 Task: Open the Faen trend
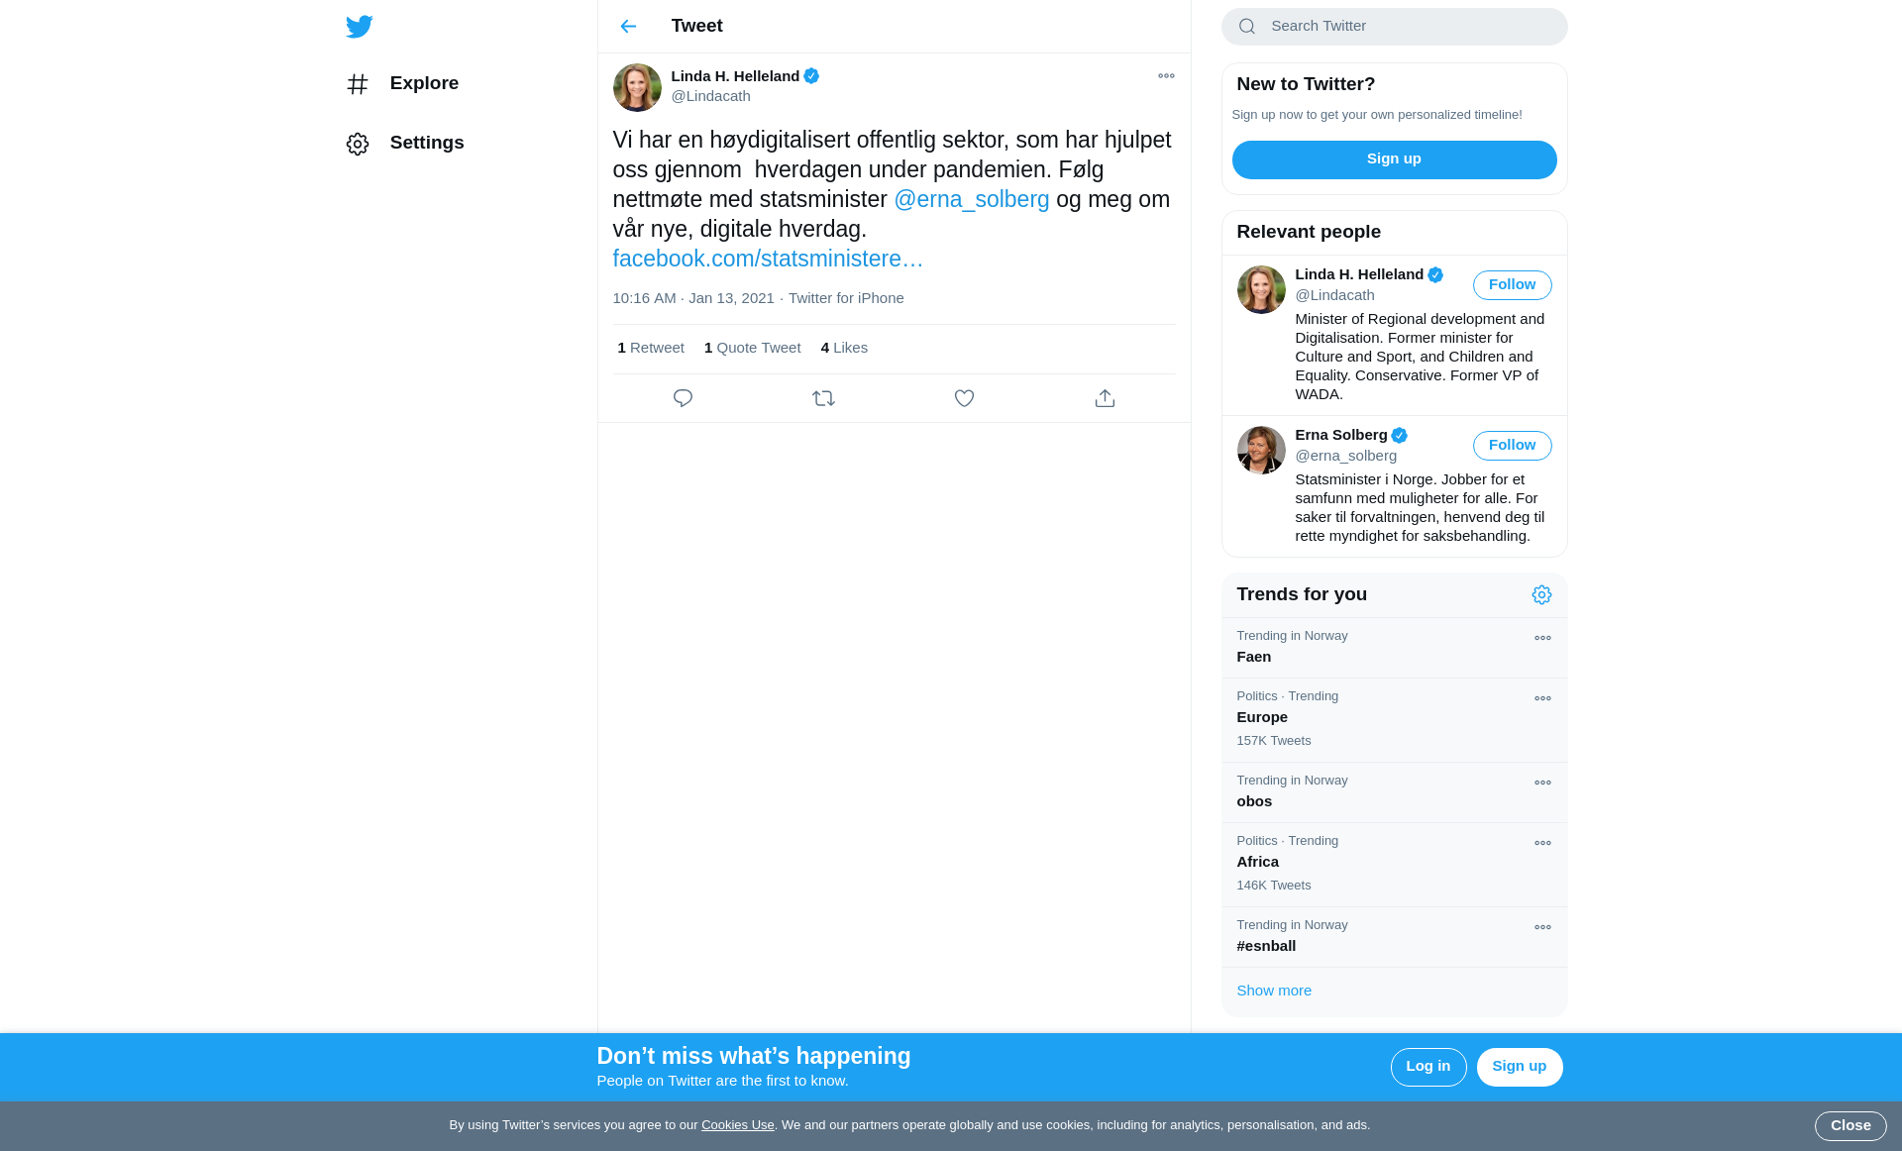pyautogui.click(x=1394, y=648)
